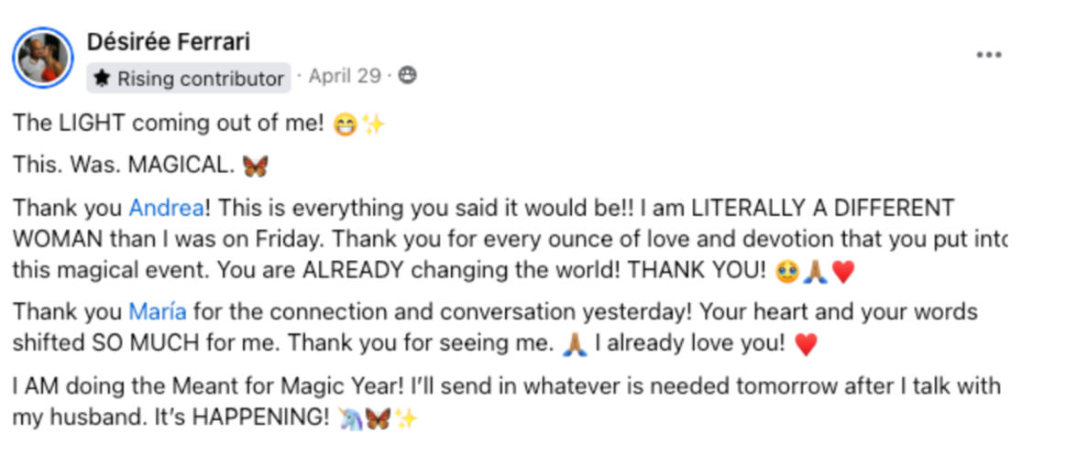This screenshot has width=1077, height=465.
Task: Open the three-dot post options menu
Action: tap(988, 55)
